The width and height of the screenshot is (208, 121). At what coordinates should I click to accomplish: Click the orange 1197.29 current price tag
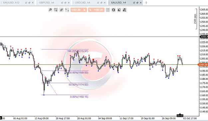click(203, 65)
